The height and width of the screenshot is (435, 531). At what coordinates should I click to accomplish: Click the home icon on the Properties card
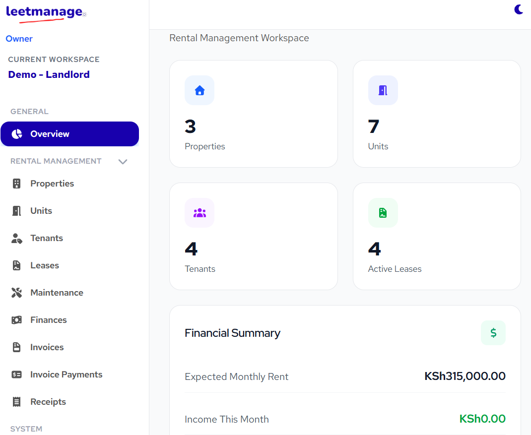click(x=199, y=90)
